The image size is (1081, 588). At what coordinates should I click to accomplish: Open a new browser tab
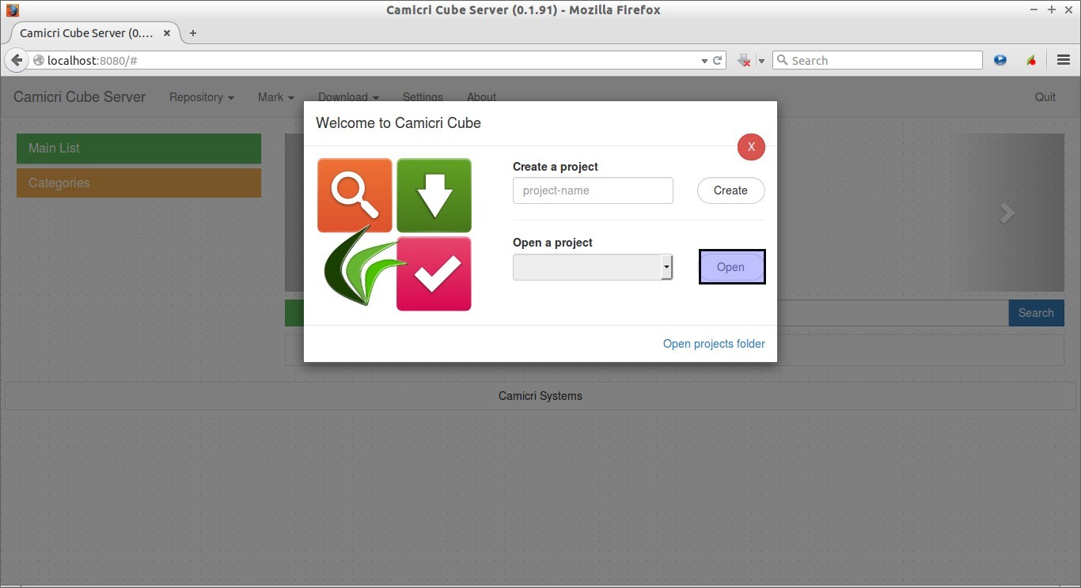pyautogui.click(x=193, y=33)
